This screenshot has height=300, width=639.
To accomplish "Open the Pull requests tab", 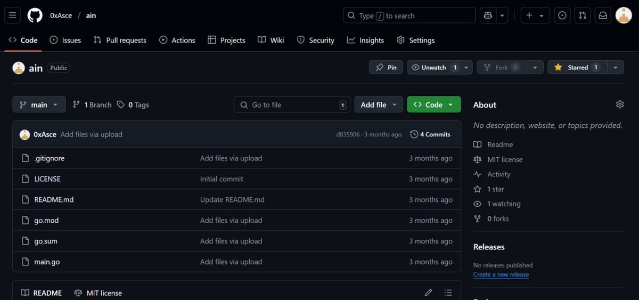I will point(120,40).
